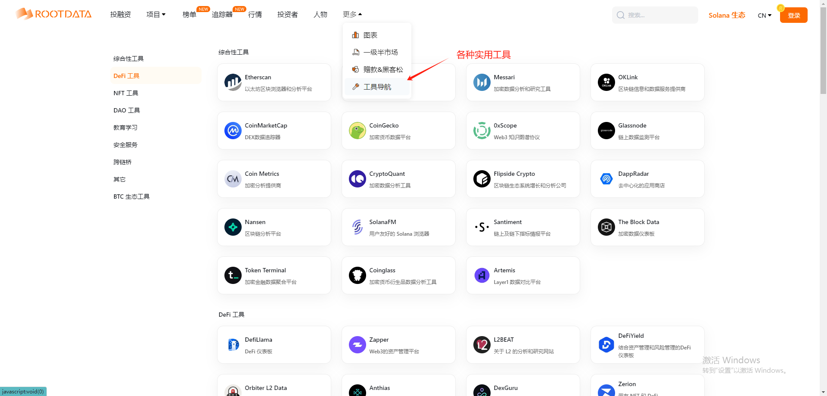The height and width of the screenshot is (396, 827).
Task: Click the Santiment logo icon
Action: coord(482,227)
